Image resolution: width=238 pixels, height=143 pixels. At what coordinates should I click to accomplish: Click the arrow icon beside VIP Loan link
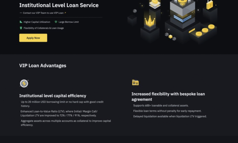tap(65, 13)
